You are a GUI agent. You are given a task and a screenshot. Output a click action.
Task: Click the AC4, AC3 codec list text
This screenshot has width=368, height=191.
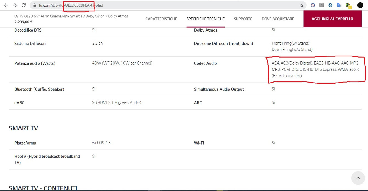[315, 69]
